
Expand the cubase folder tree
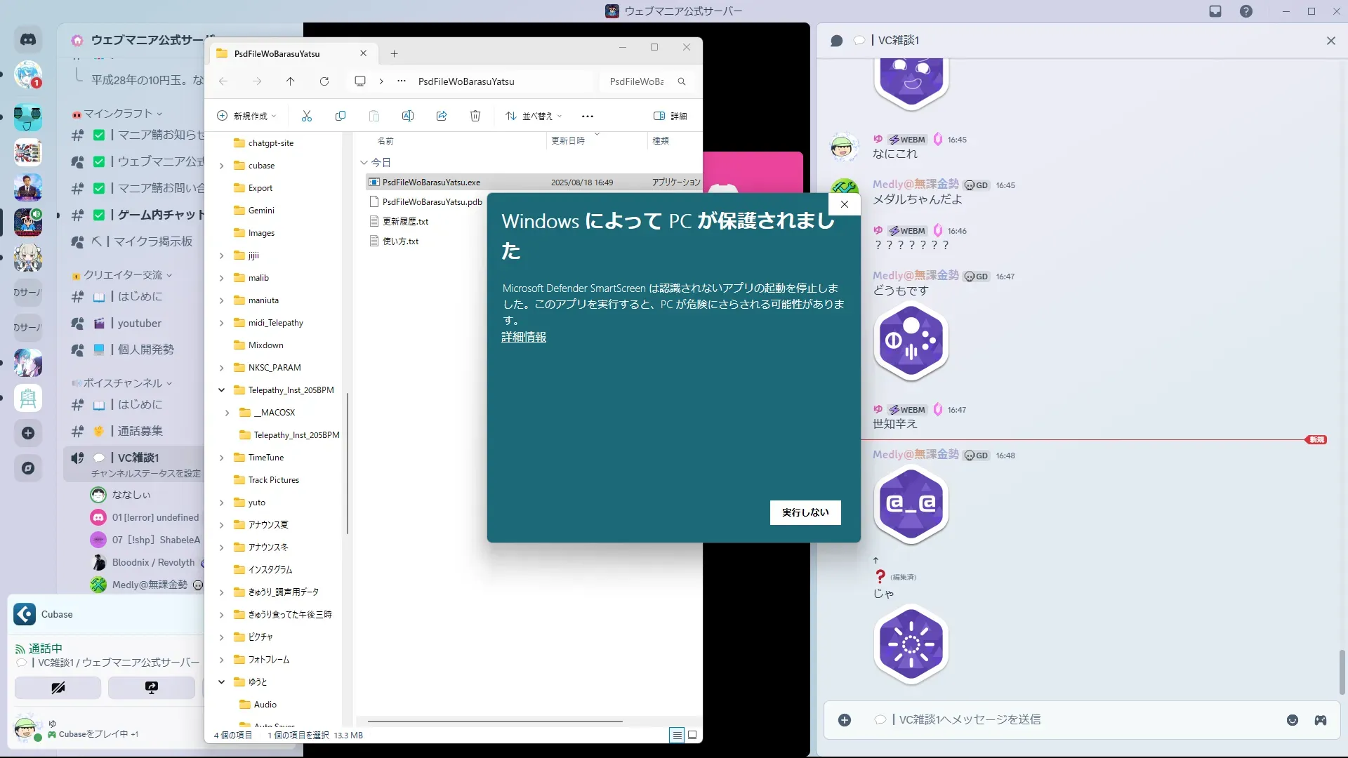tap(222, 166)
